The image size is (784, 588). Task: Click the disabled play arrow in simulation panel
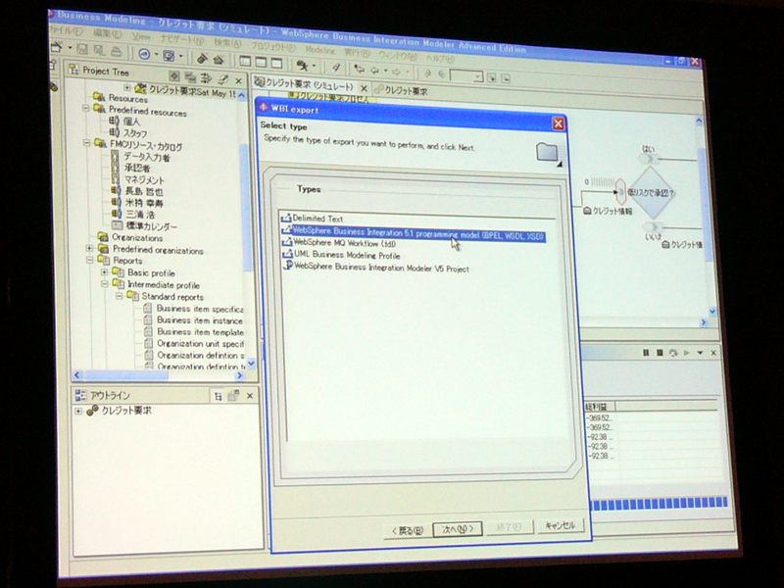coord(687,353)
